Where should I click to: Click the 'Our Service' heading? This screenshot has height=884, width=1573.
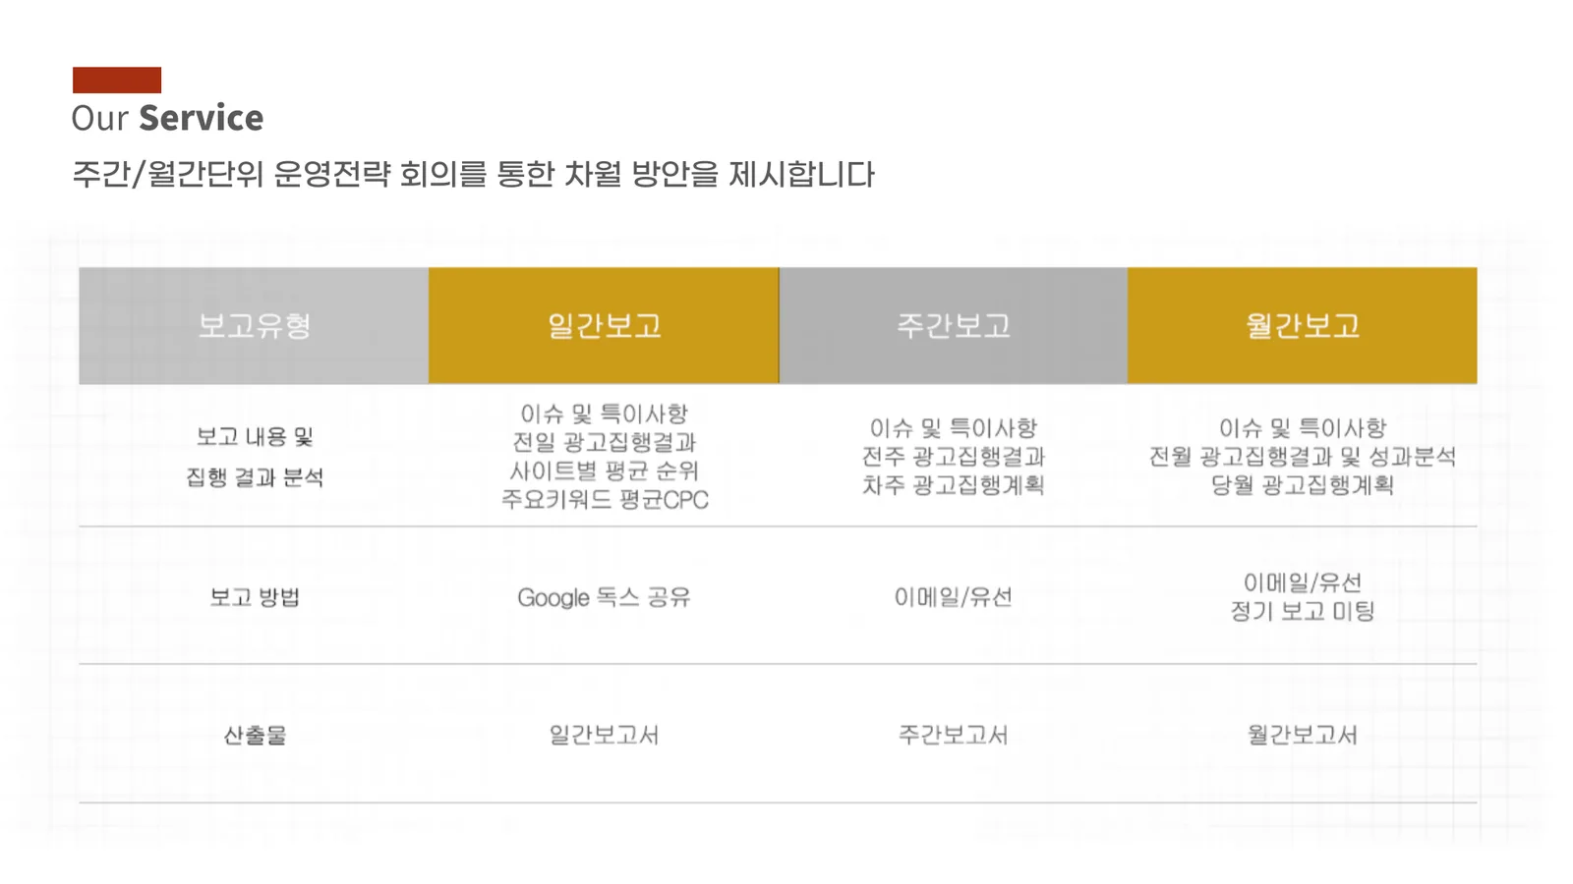click(167, 118)
